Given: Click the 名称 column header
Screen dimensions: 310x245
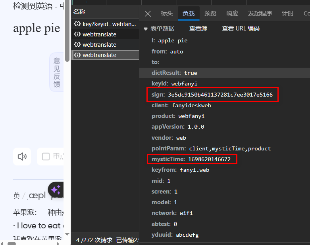Looking at the screenshot, I should tap(79, 12).
